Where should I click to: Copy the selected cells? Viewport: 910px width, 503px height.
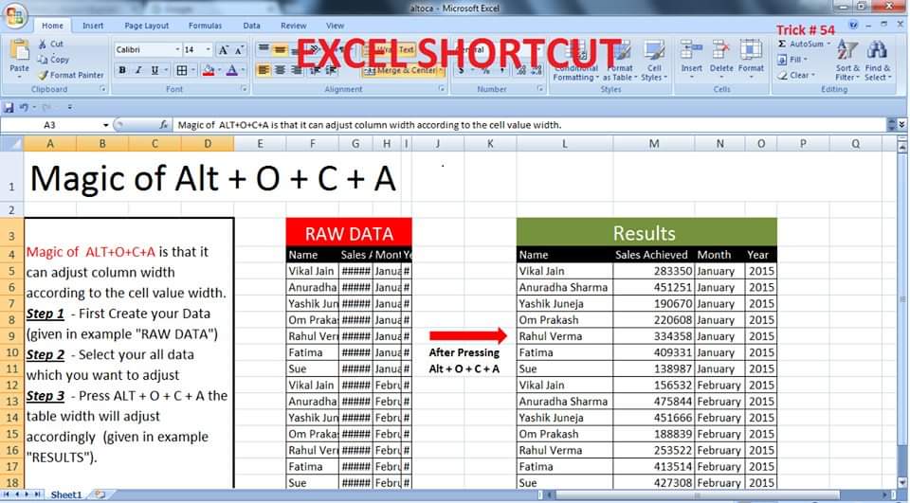(53, 59)
